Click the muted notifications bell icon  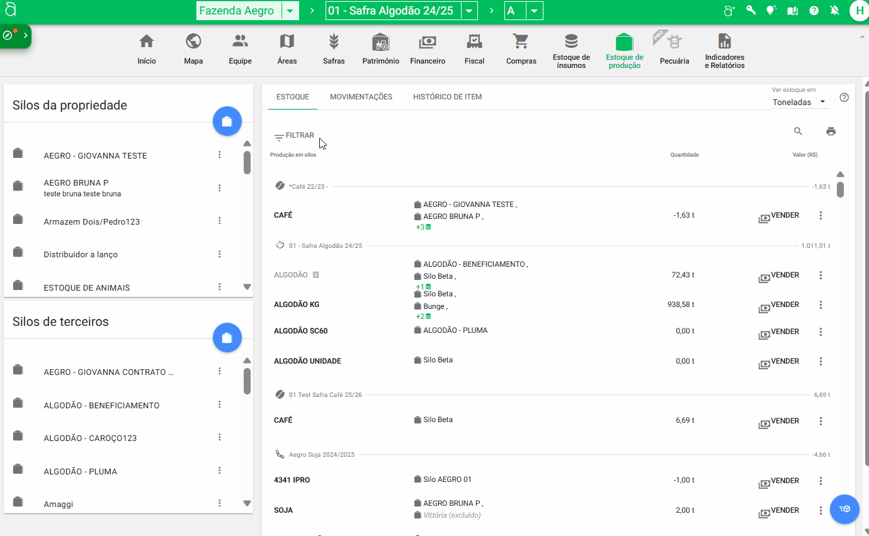pos(835,11)
